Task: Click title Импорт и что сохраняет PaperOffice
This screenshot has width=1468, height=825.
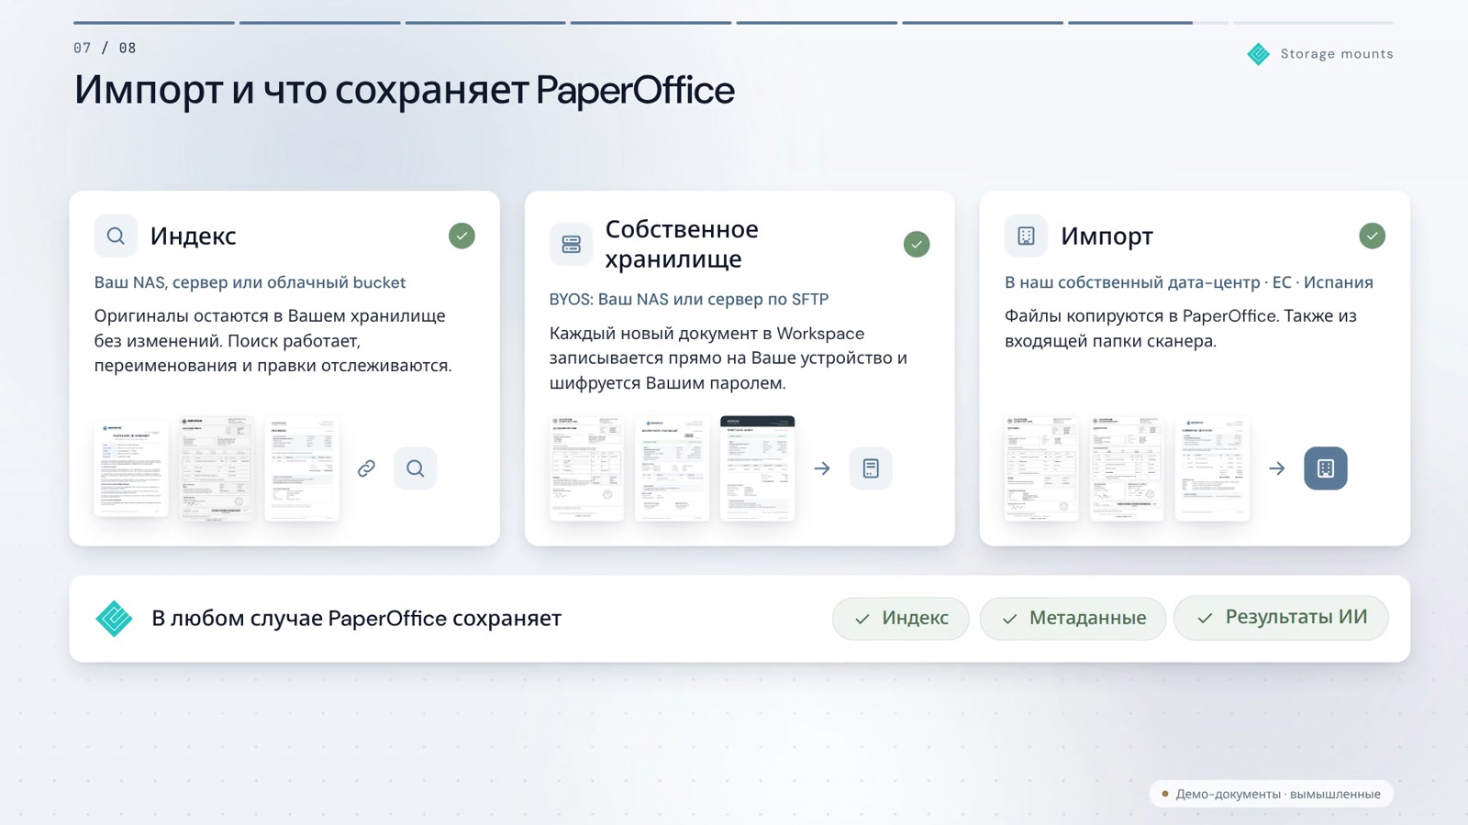Action: point(404,90)
